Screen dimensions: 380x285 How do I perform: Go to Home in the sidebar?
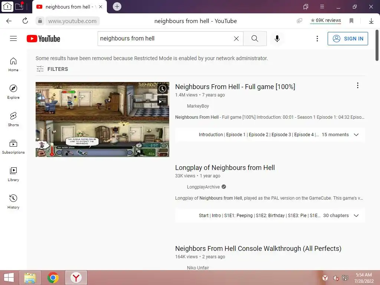[x=13, y=65]
